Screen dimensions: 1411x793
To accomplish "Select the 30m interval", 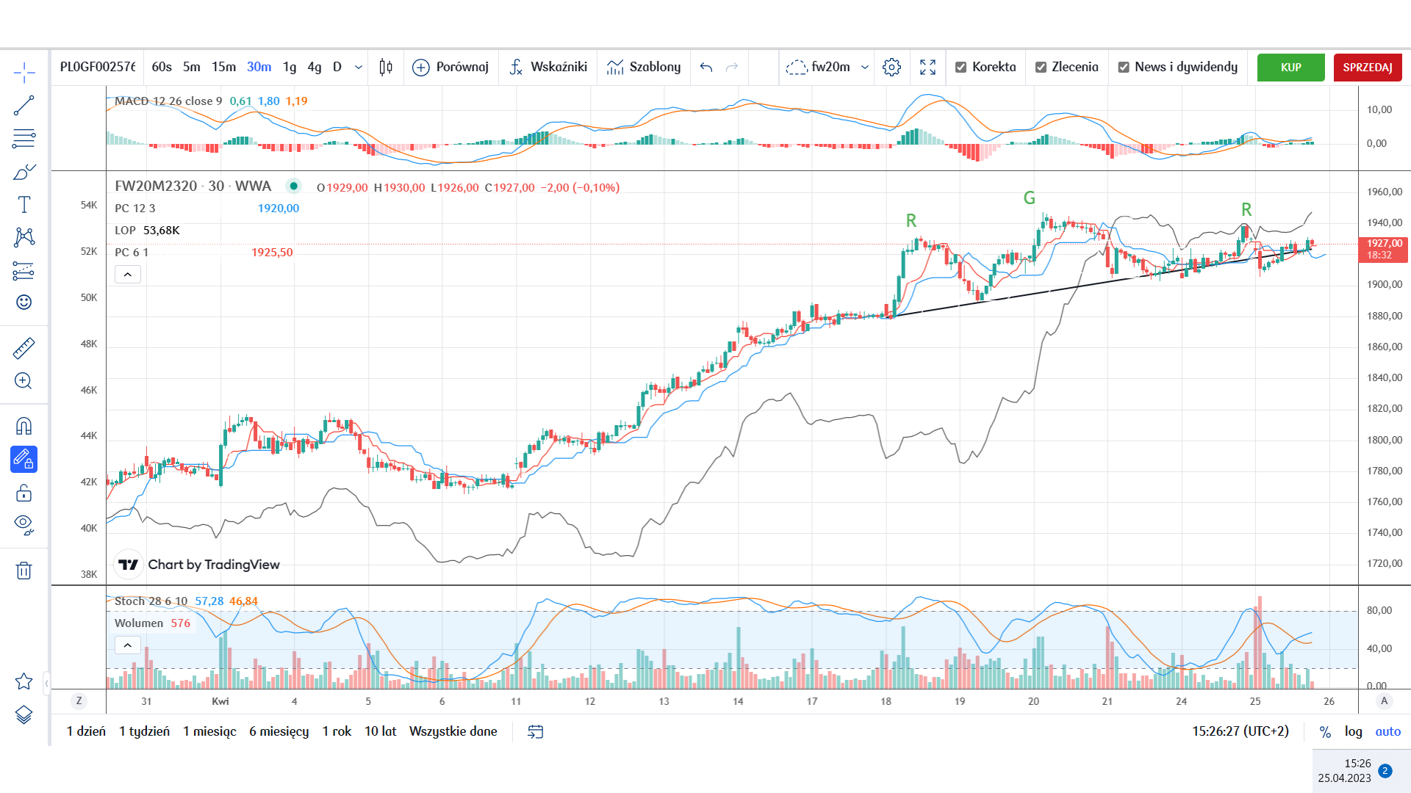I will [x=259, y=67].
